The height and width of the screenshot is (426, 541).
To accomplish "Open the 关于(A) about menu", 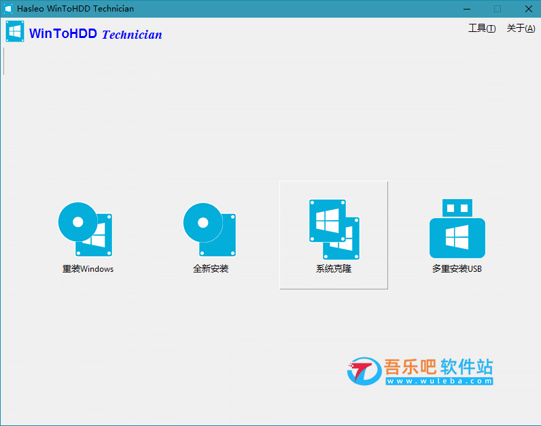I will click(x=521, y=29).
